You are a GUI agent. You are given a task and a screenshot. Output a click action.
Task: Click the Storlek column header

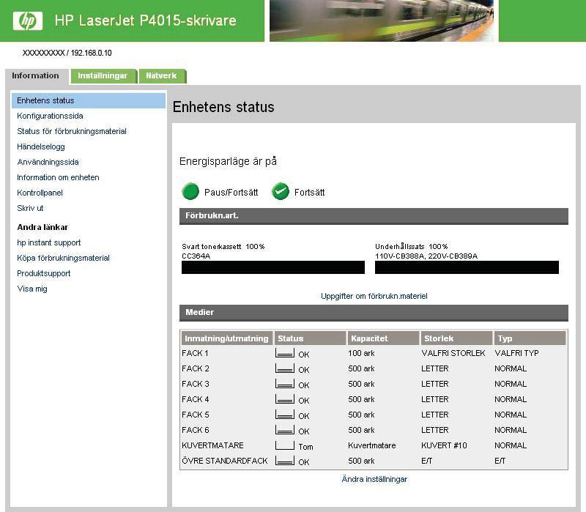pos(456,338)
